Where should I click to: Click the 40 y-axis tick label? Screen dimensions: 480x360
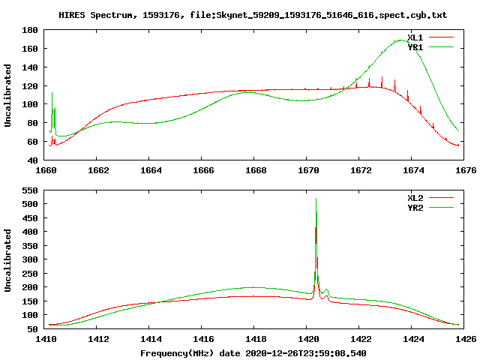pos(32,160)
